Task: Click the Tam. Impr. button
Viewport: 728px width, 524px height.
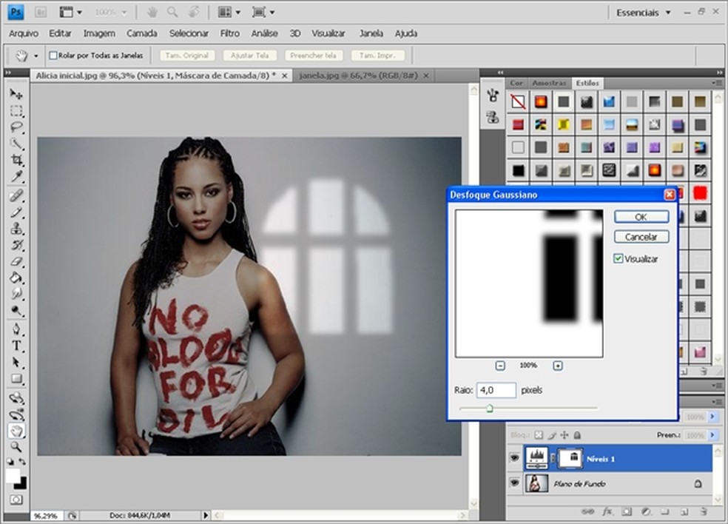Action: pyautogui.click(x=377, y=56)
